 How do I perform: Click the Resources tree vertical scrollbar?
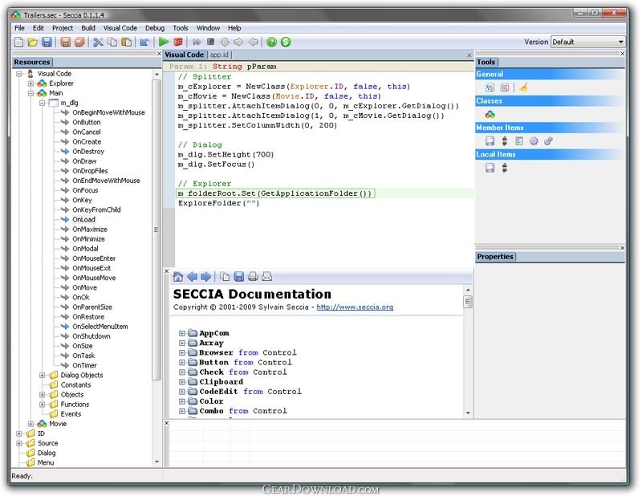coord(156,230)
